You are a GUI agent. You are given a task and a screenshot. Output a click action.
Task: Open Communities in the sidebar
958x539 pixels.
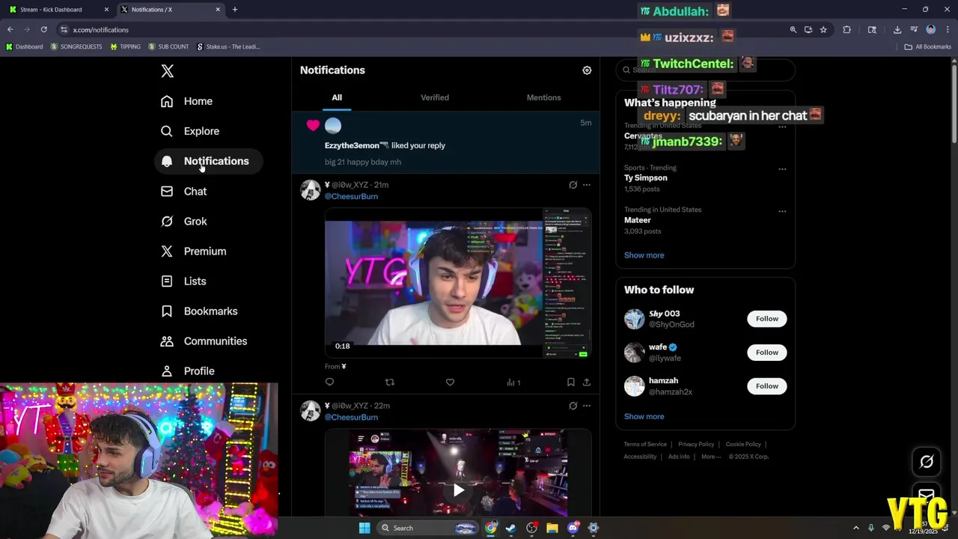tap(204, 341)
